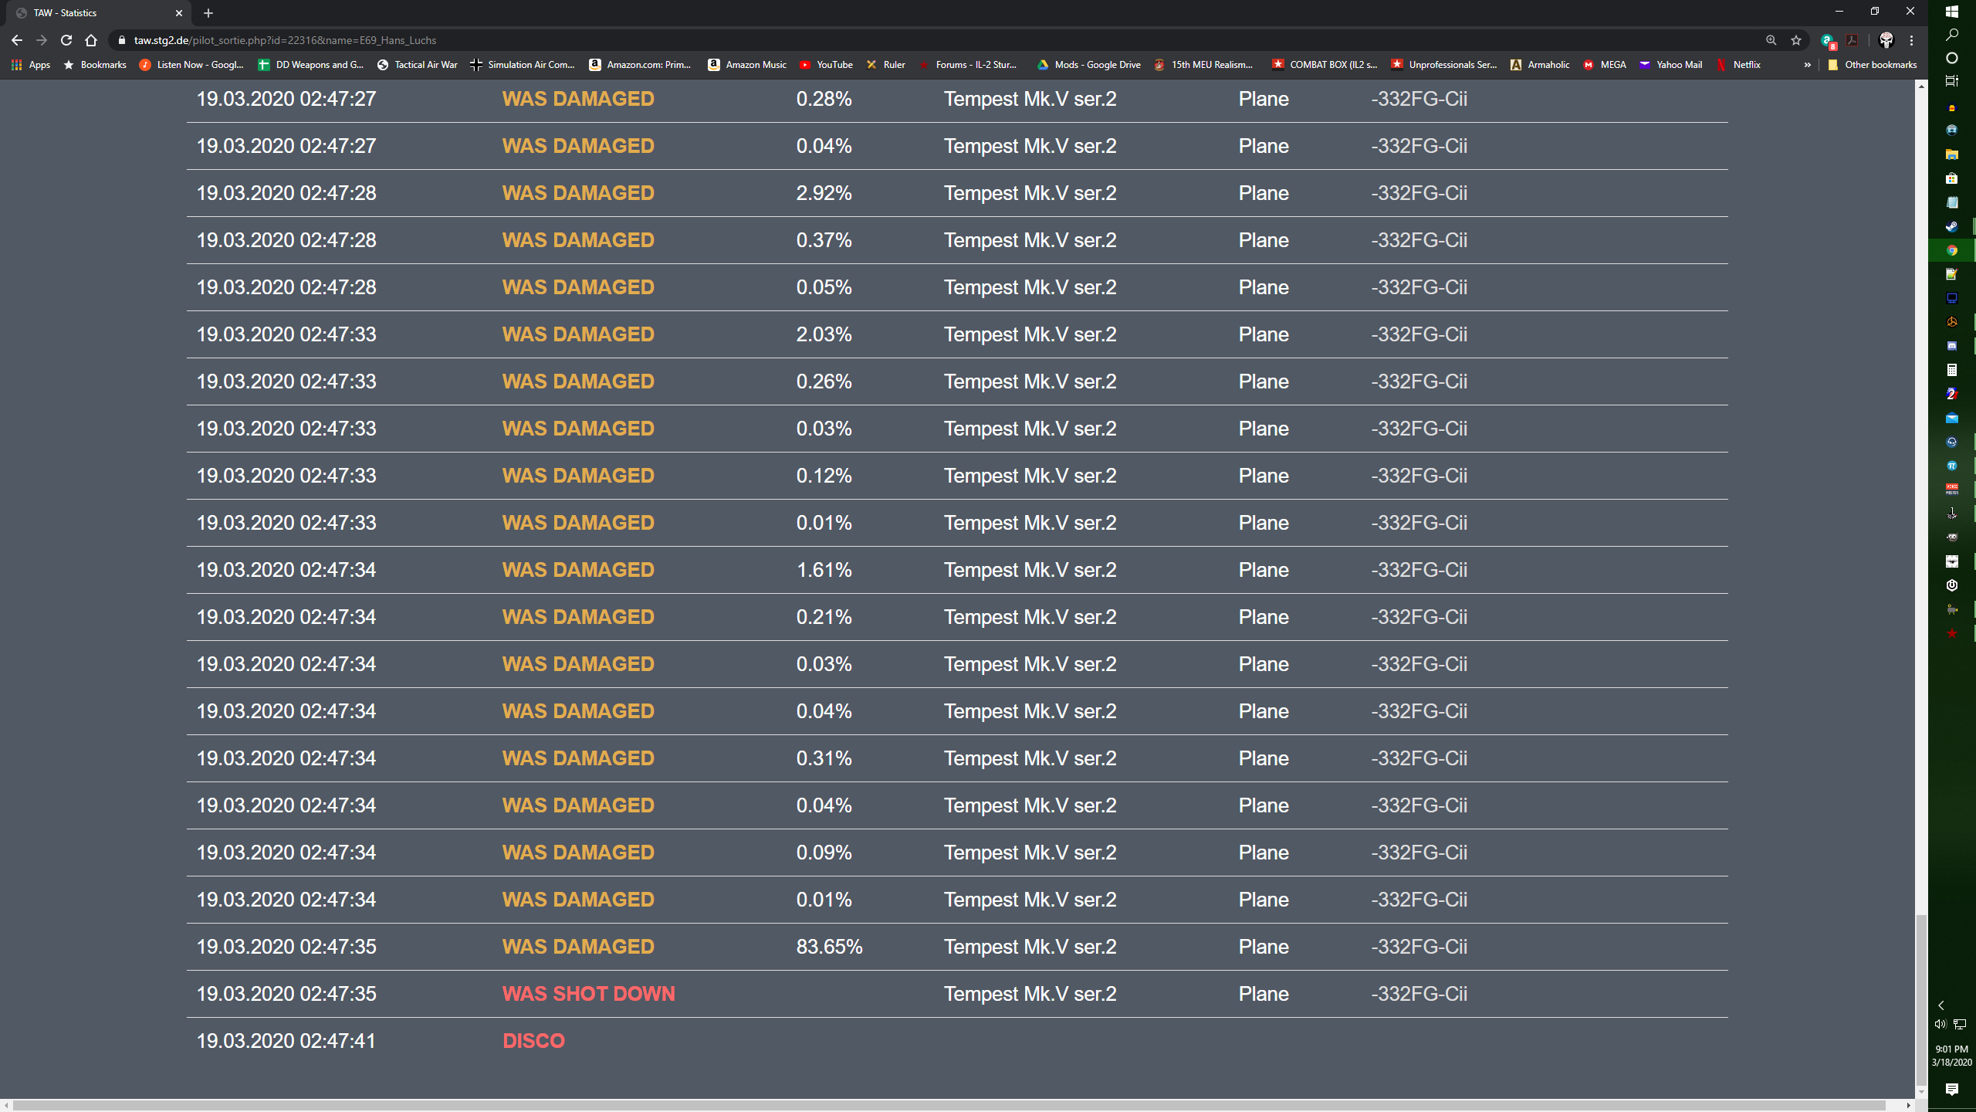Open new tab with plus icon

click(208, 13)
